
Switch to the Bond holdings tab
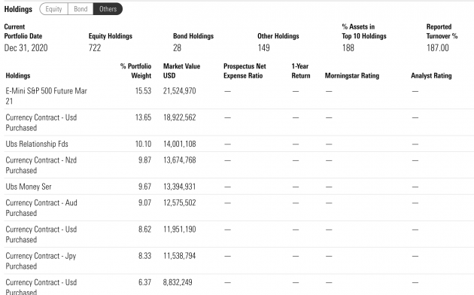(x=81, y=9)
